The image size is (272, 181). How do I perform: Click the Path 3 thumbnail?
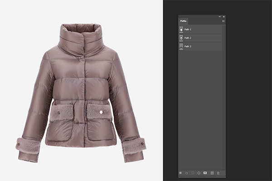click(x=181, y=47)
